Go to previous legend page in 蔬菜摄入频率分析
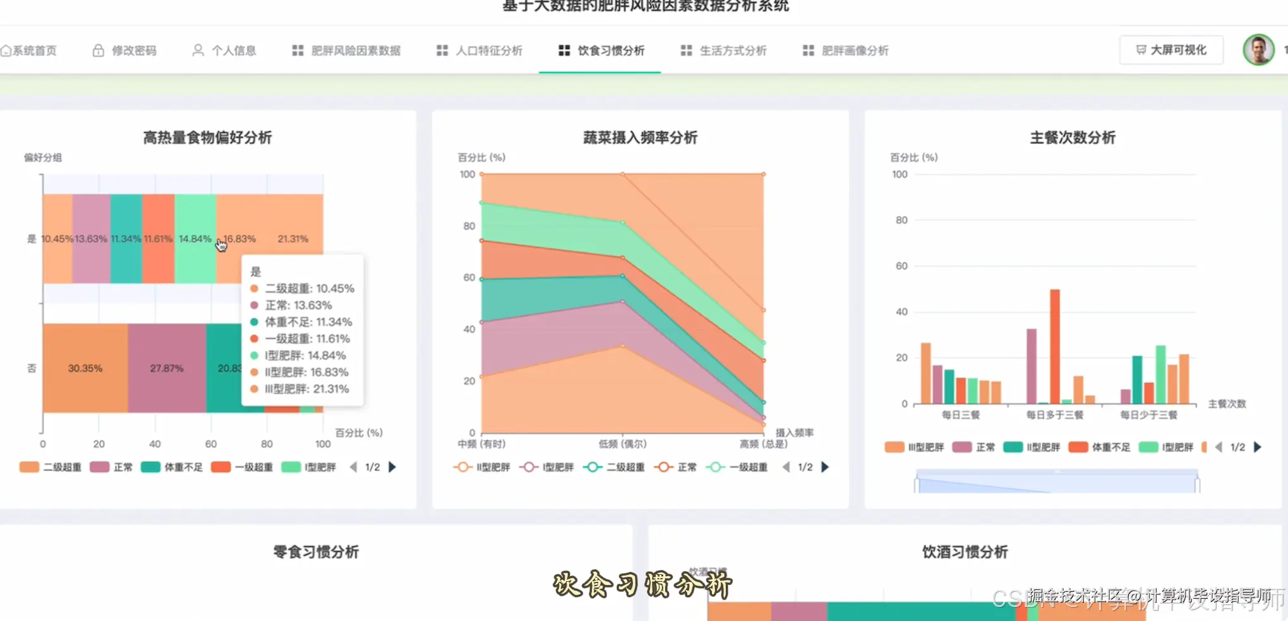The image size is (1288, 621). pos(786,467)
